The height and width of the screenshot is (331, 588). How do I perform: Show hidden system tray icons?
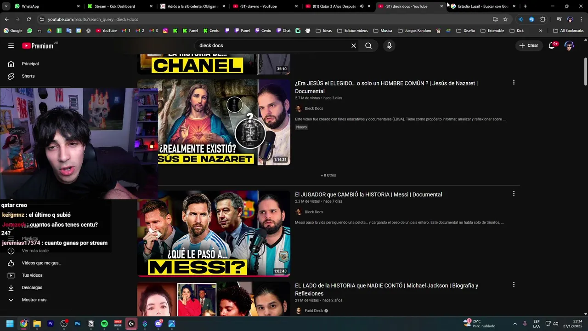click(515, 324)
